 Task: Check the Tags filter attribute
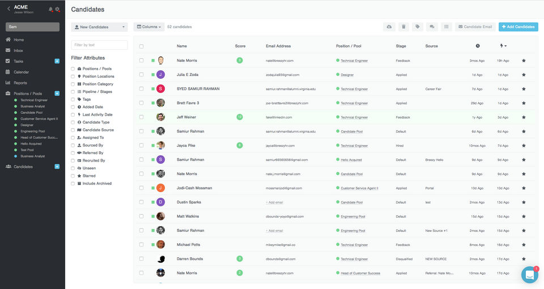coord(73,99)
